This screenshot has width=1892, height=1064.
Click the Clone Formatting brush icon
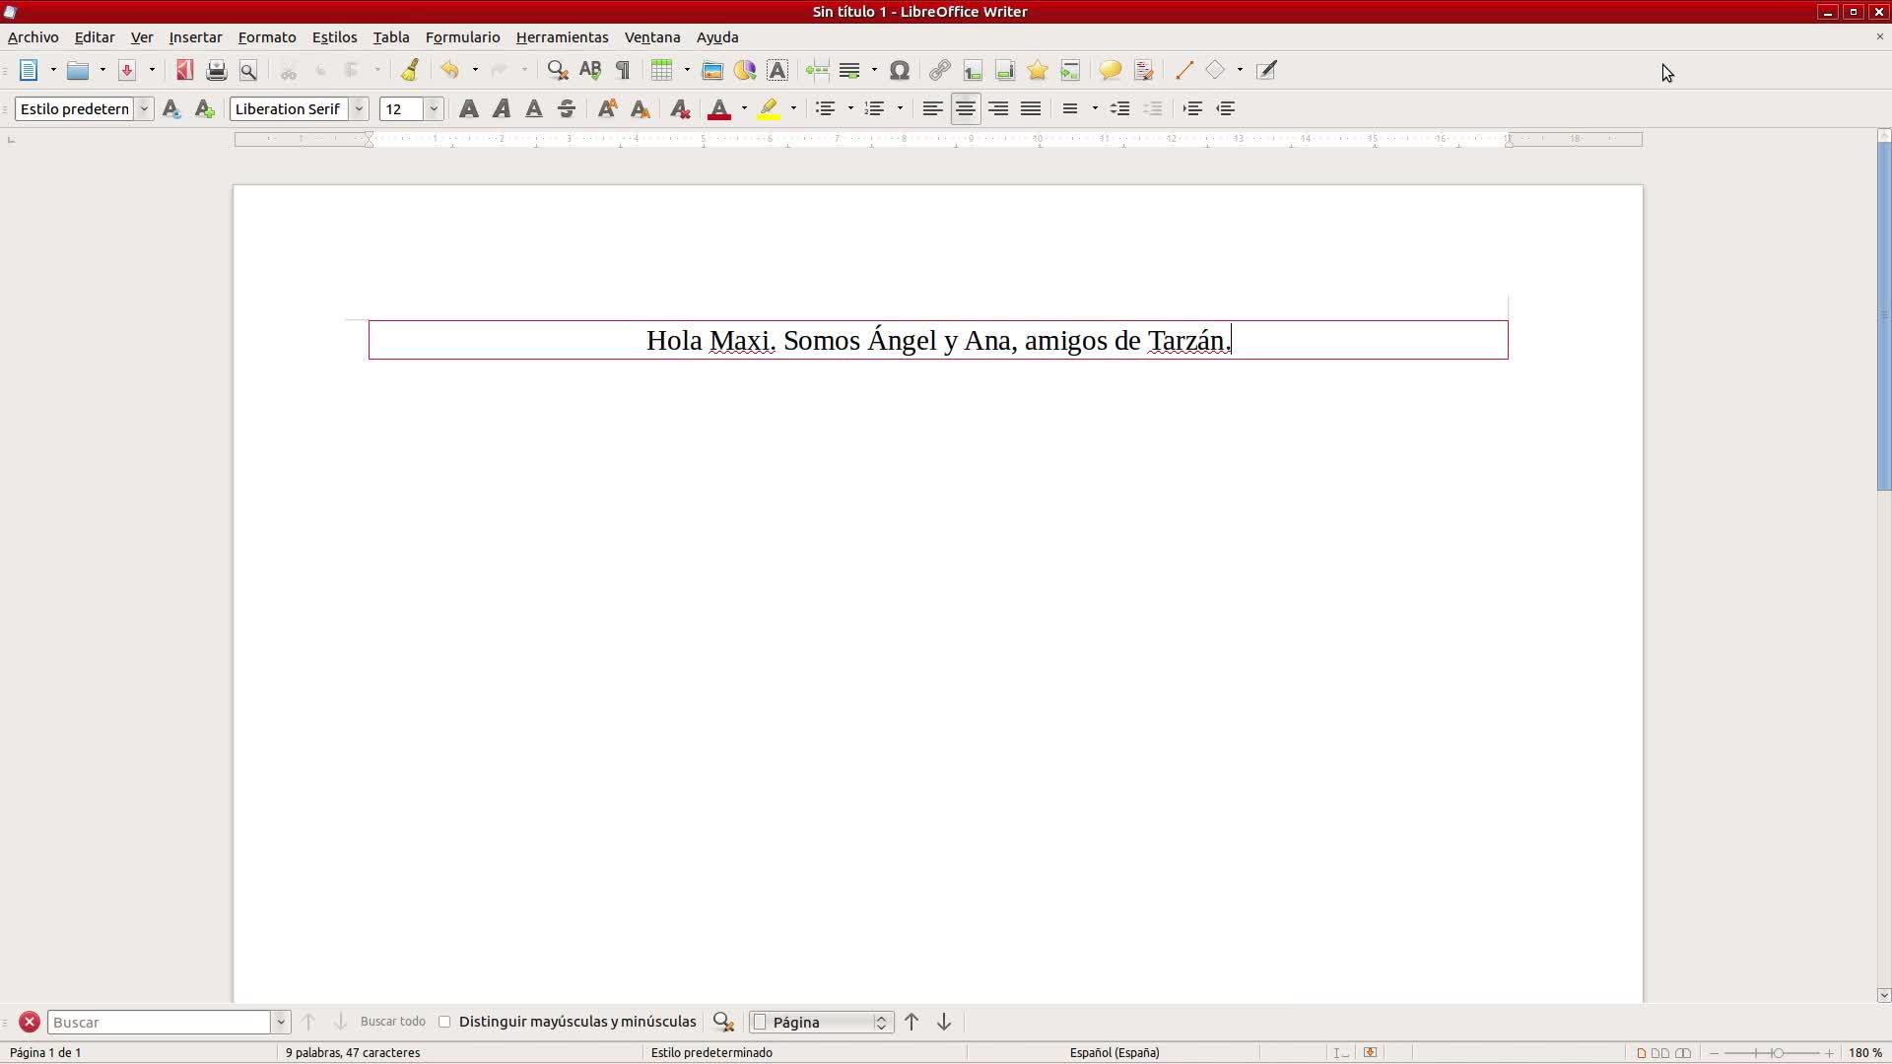(x=410, y=70)
